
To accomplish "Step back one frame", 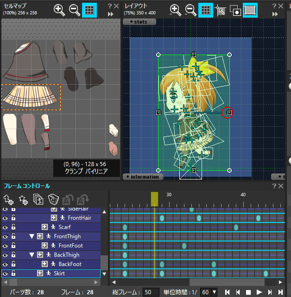I will pyautogui.click(x=238, y=292).
